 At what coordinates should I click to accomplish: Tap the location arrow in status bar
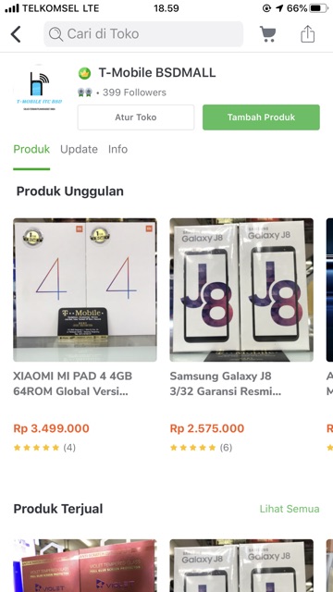click(279, 8)
